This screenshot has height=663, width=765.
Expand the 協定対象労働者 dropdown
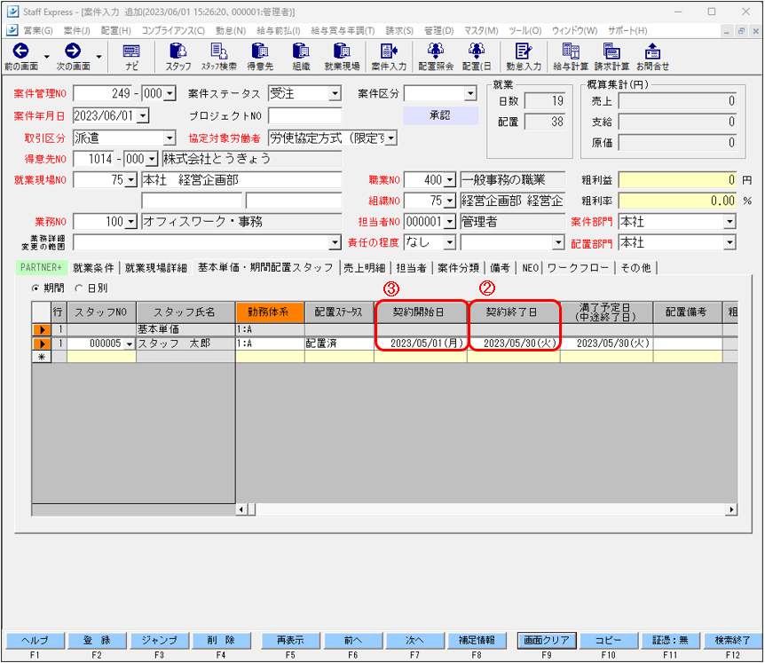tap(391, 138)
